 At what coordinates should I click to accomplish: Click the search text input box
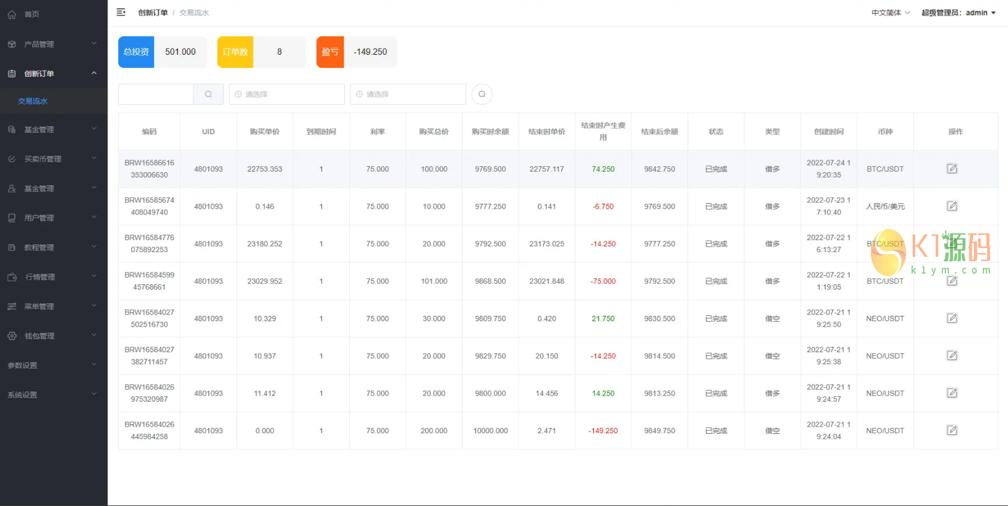156,94
